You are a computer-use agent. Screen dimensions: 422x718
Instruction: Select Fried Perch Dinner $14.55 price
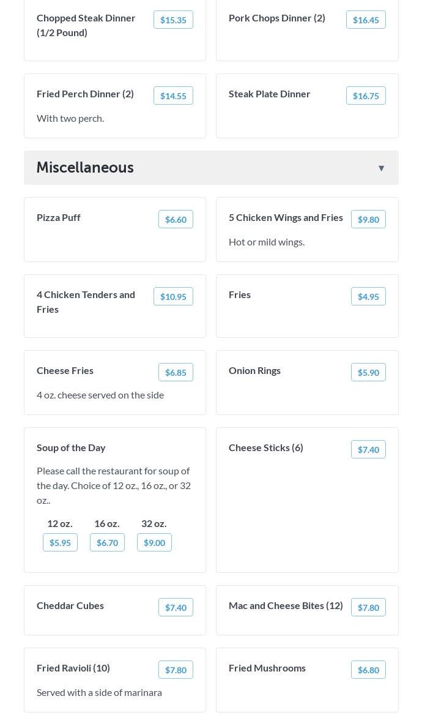pyautogui.click(x=173, y=95)
